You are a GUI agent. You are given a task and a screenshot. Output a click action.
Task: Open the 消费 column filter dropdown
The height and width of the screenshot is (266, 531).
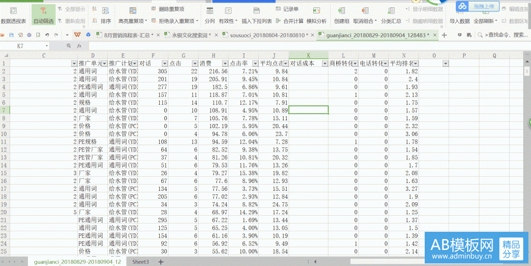click(x=225, y=63)
